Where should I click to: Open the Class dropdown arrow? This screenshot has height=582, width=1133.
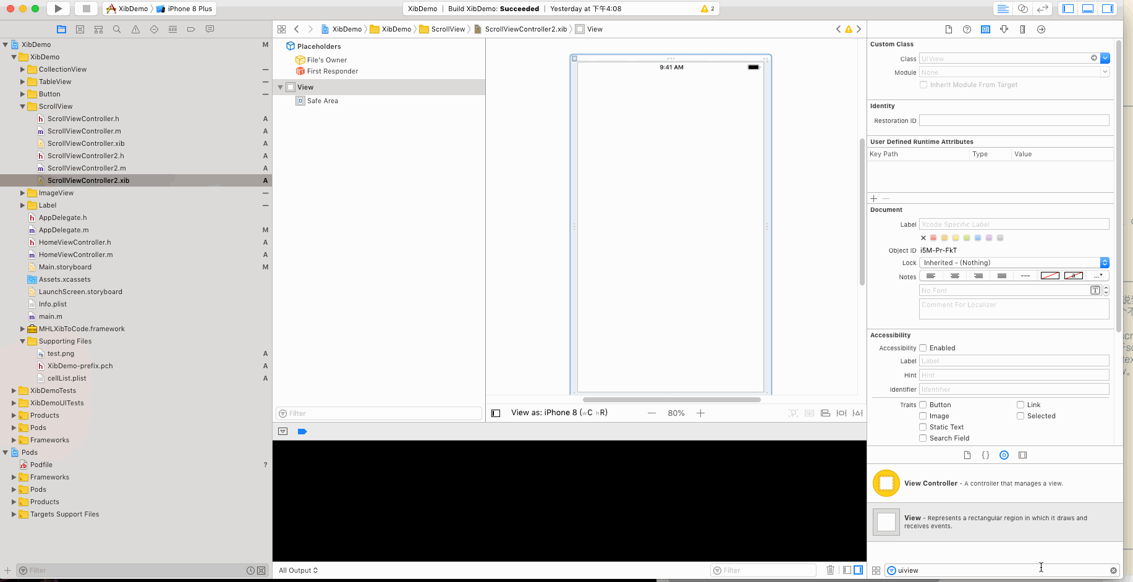[1105, 58]
